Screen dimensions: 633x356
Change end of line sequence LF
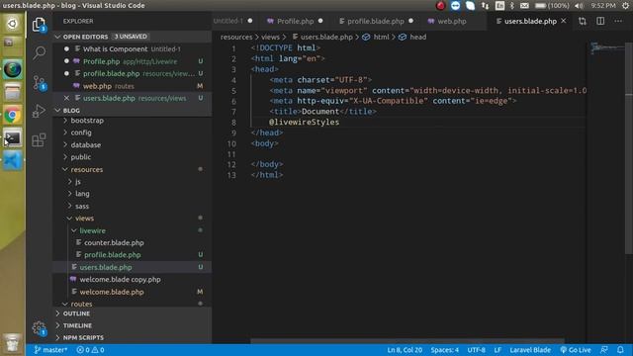click(497, 350)
